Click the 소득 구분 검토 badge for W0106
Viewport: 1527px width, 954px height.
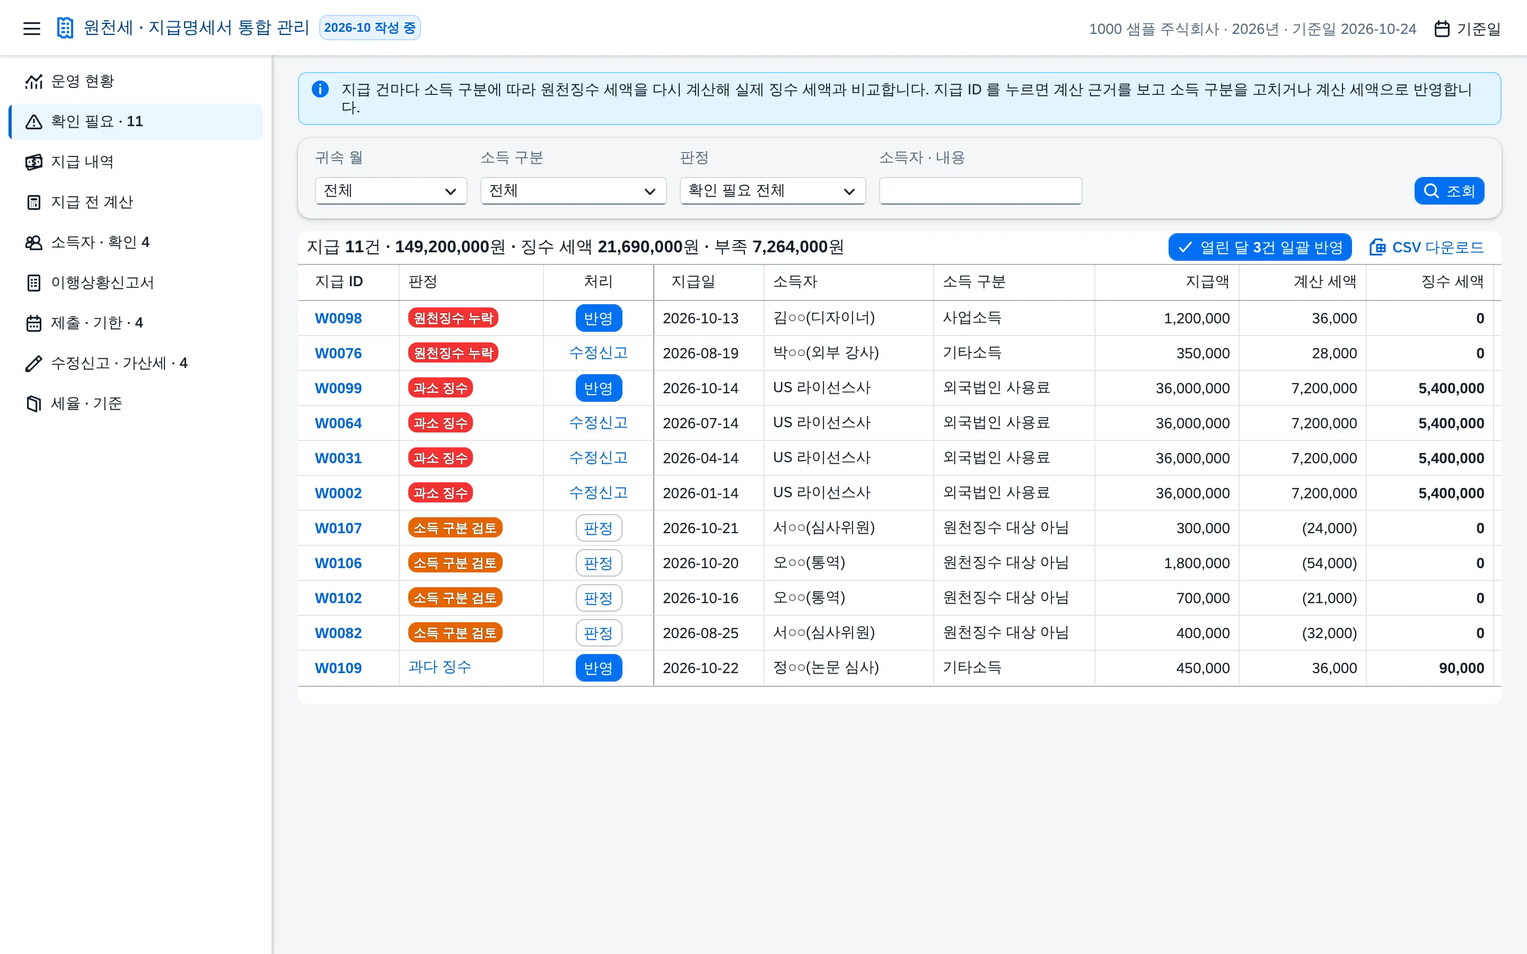(x=455, y=563)
